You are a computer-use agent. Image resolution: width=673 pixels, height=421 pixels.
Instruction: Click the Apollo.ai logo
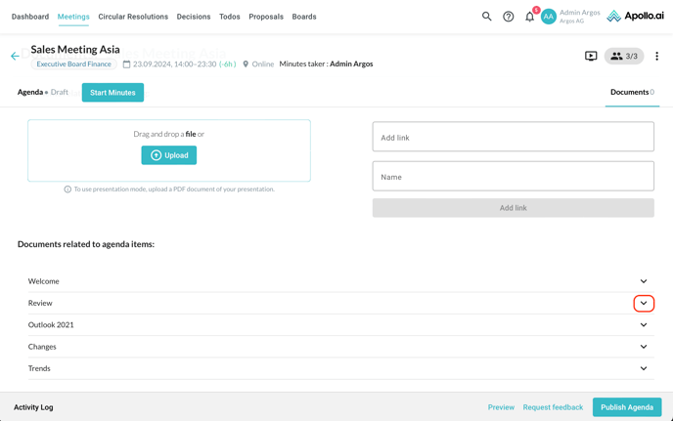(x=634, y=17)
